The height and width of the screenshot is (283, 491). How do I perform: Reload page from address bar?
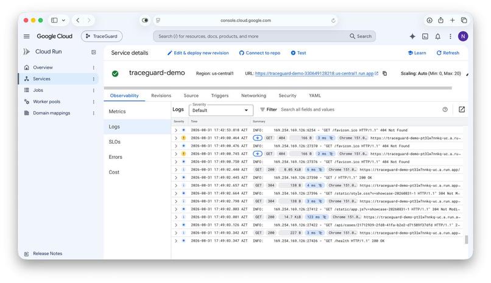(333, 20)
